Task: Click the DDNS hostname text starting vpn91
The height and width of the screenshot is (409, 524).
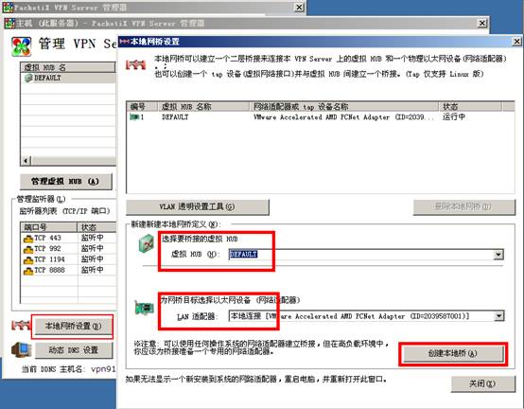Action: point(104,369)
